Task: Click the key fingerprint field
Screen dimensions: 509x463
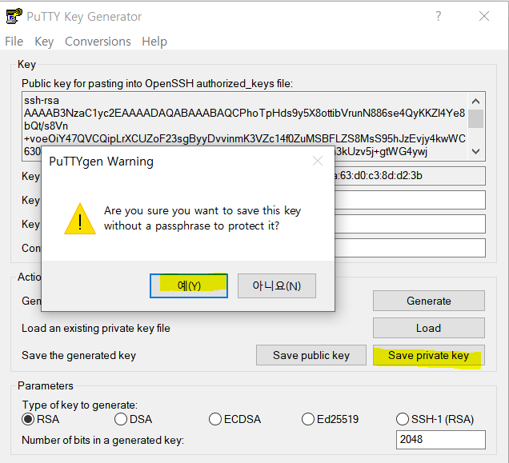Action: (410, 176)
